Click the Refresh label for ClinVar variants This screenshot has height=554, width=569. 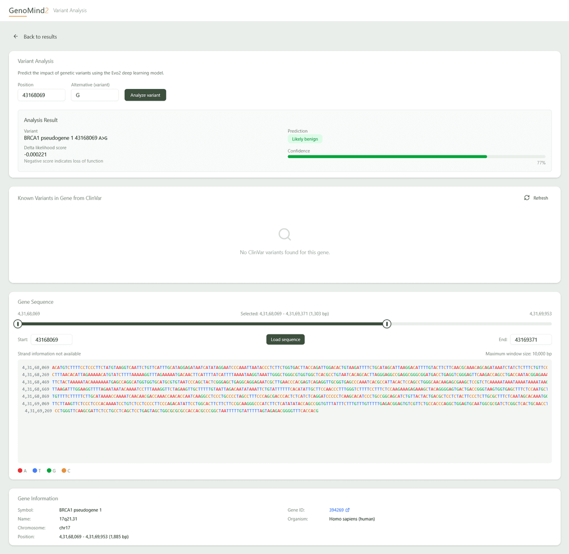(x=541, y=199)
